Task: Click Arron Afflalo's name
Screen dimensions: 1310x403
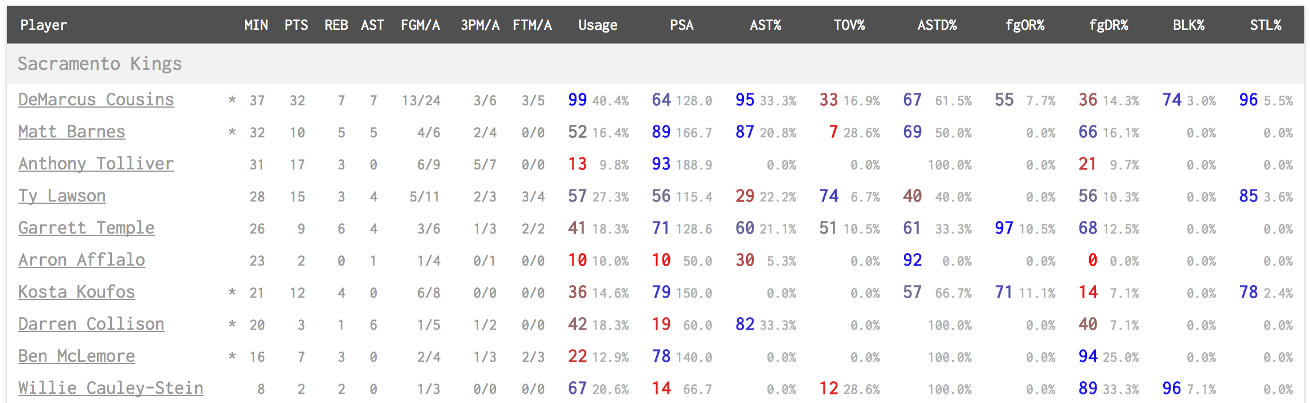Action: pyautogui.click(x=81, y=260)
